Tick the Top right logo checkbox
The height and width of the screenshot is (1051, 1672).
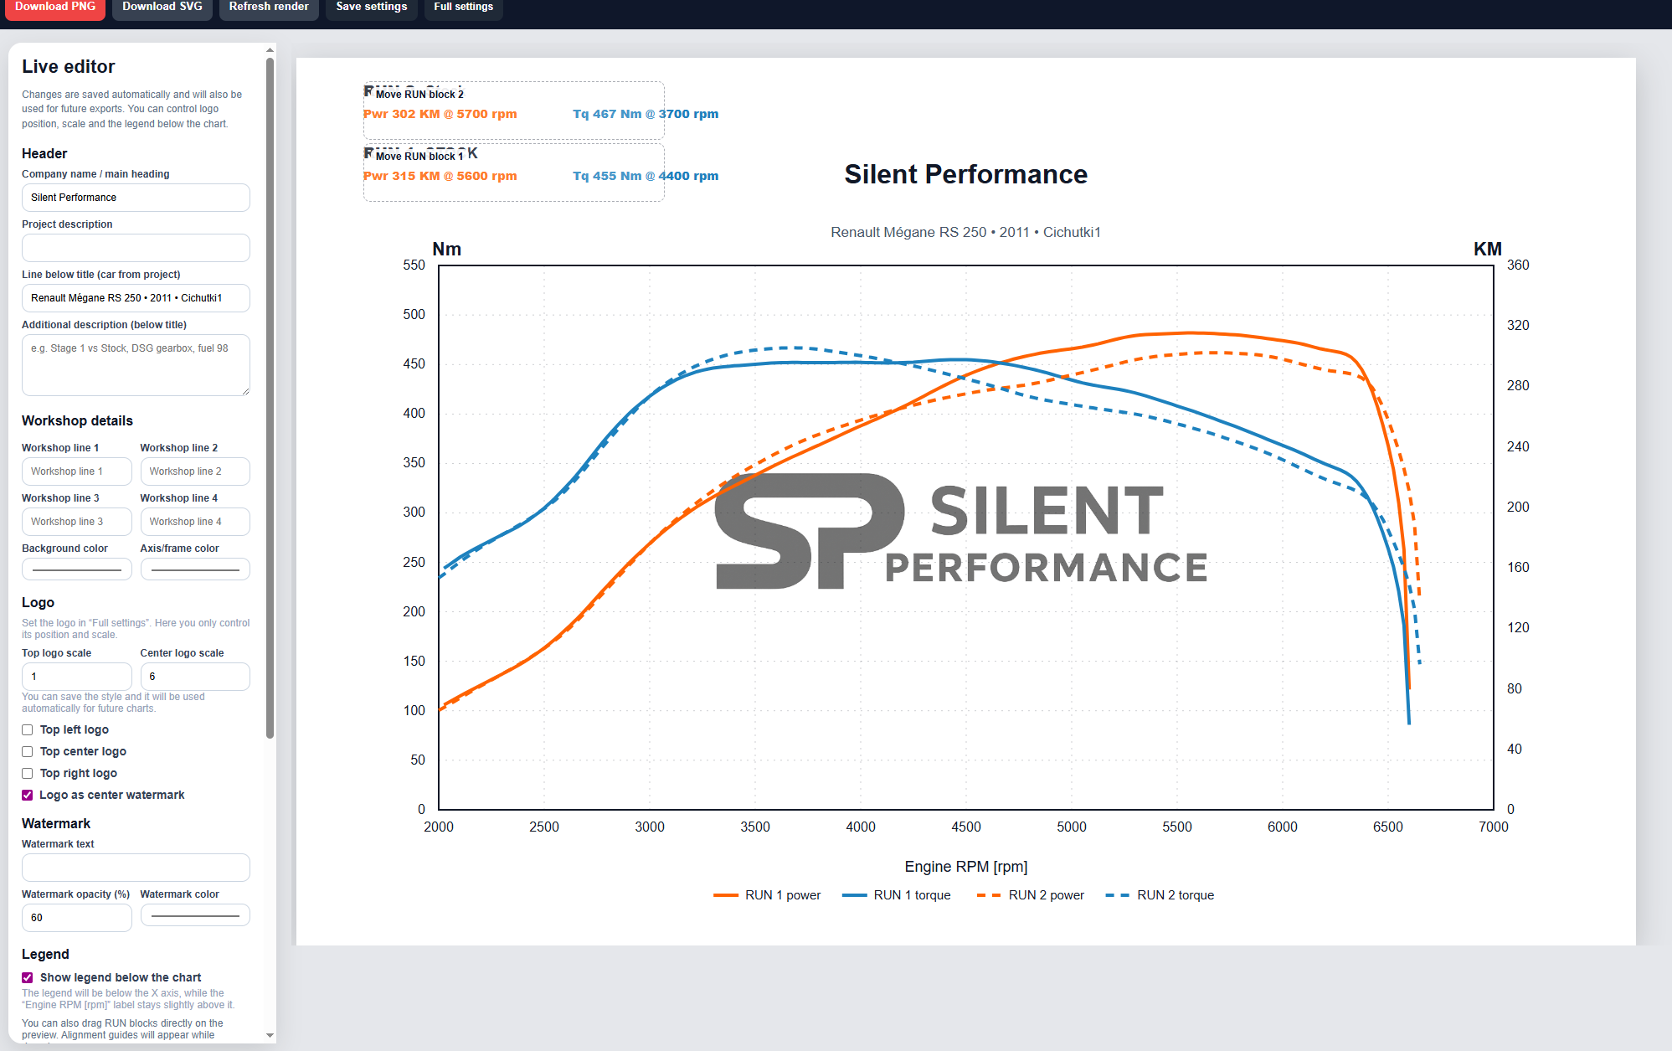coord(28,774)
